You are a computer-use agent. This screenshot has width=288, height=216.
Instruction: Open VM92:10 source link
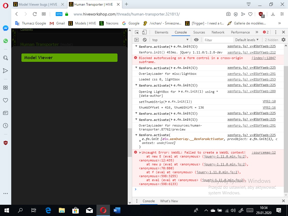pos(269,101)
